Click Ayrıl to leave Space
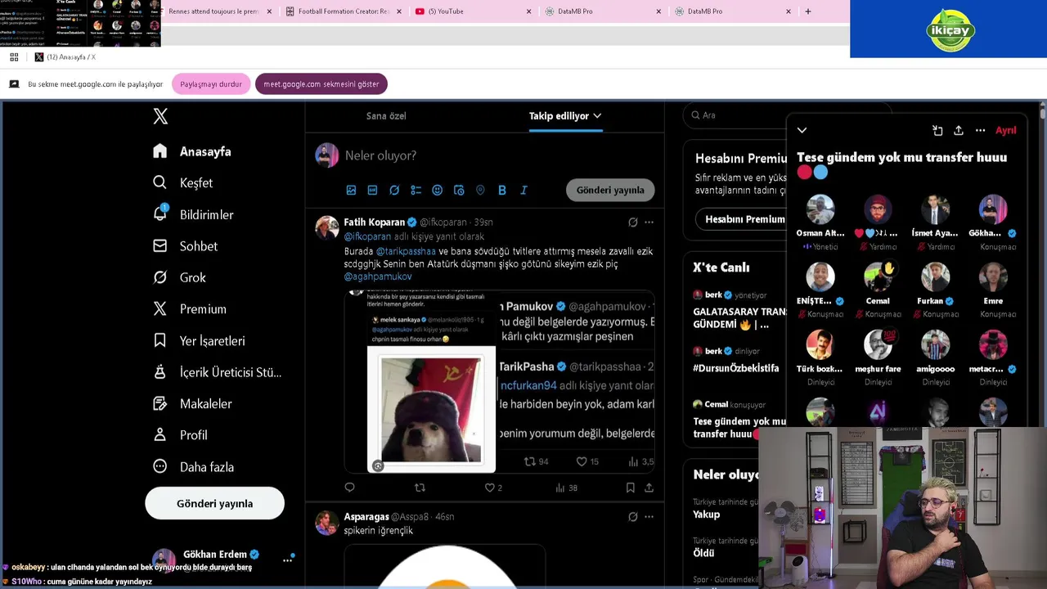 pos(1005,130)
